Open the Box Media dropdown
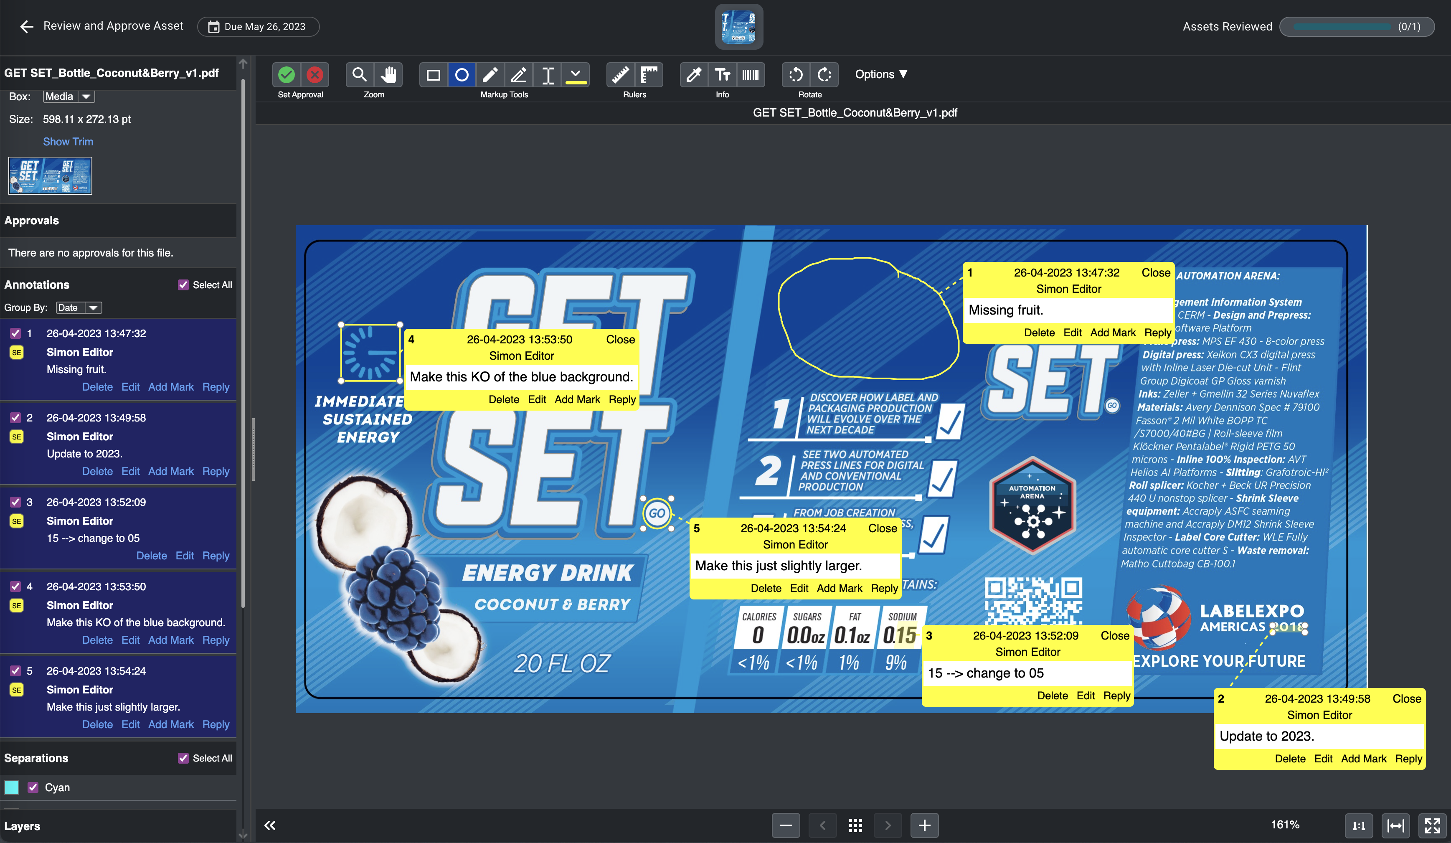Viewport: 1451px width, 843px height. [68, 96]
